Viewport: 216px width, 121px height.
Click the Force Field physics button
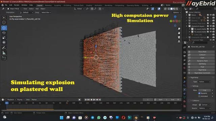(x=201, y=52)
